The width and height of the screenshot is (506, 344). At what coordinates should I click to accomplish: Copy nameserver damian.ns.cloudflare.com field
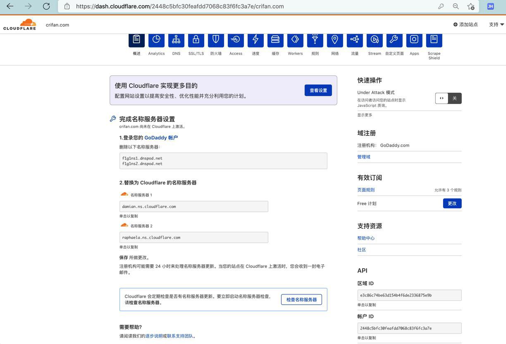pyautogui.click(x=194, y=206)
